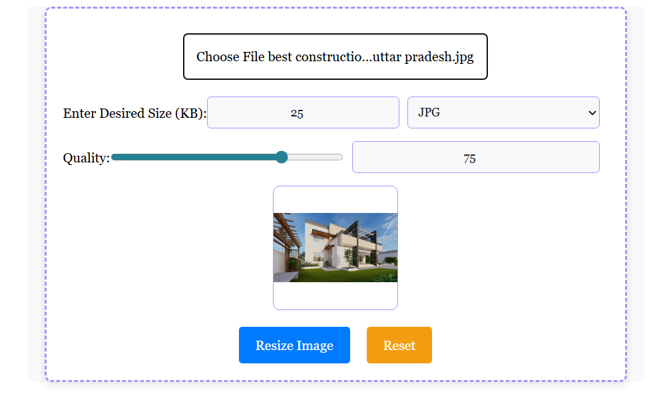The width and height of the screenshot is (663, 394).
Task: Click the 'Quality:' label text
Action: click(x=86, y=158)
